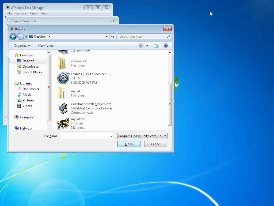
Task: Select Pictures library
Action: [28, 100]
